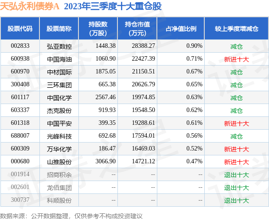Select stock code 600938
This screenshot has height=220, width=269.
[20, 58]
